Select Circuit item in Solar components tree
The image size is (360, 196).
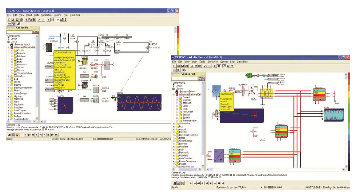point(14,39)
